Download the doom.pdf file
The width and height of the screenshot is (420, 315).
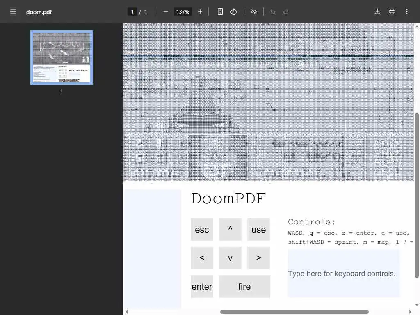(x=377, y=11)
